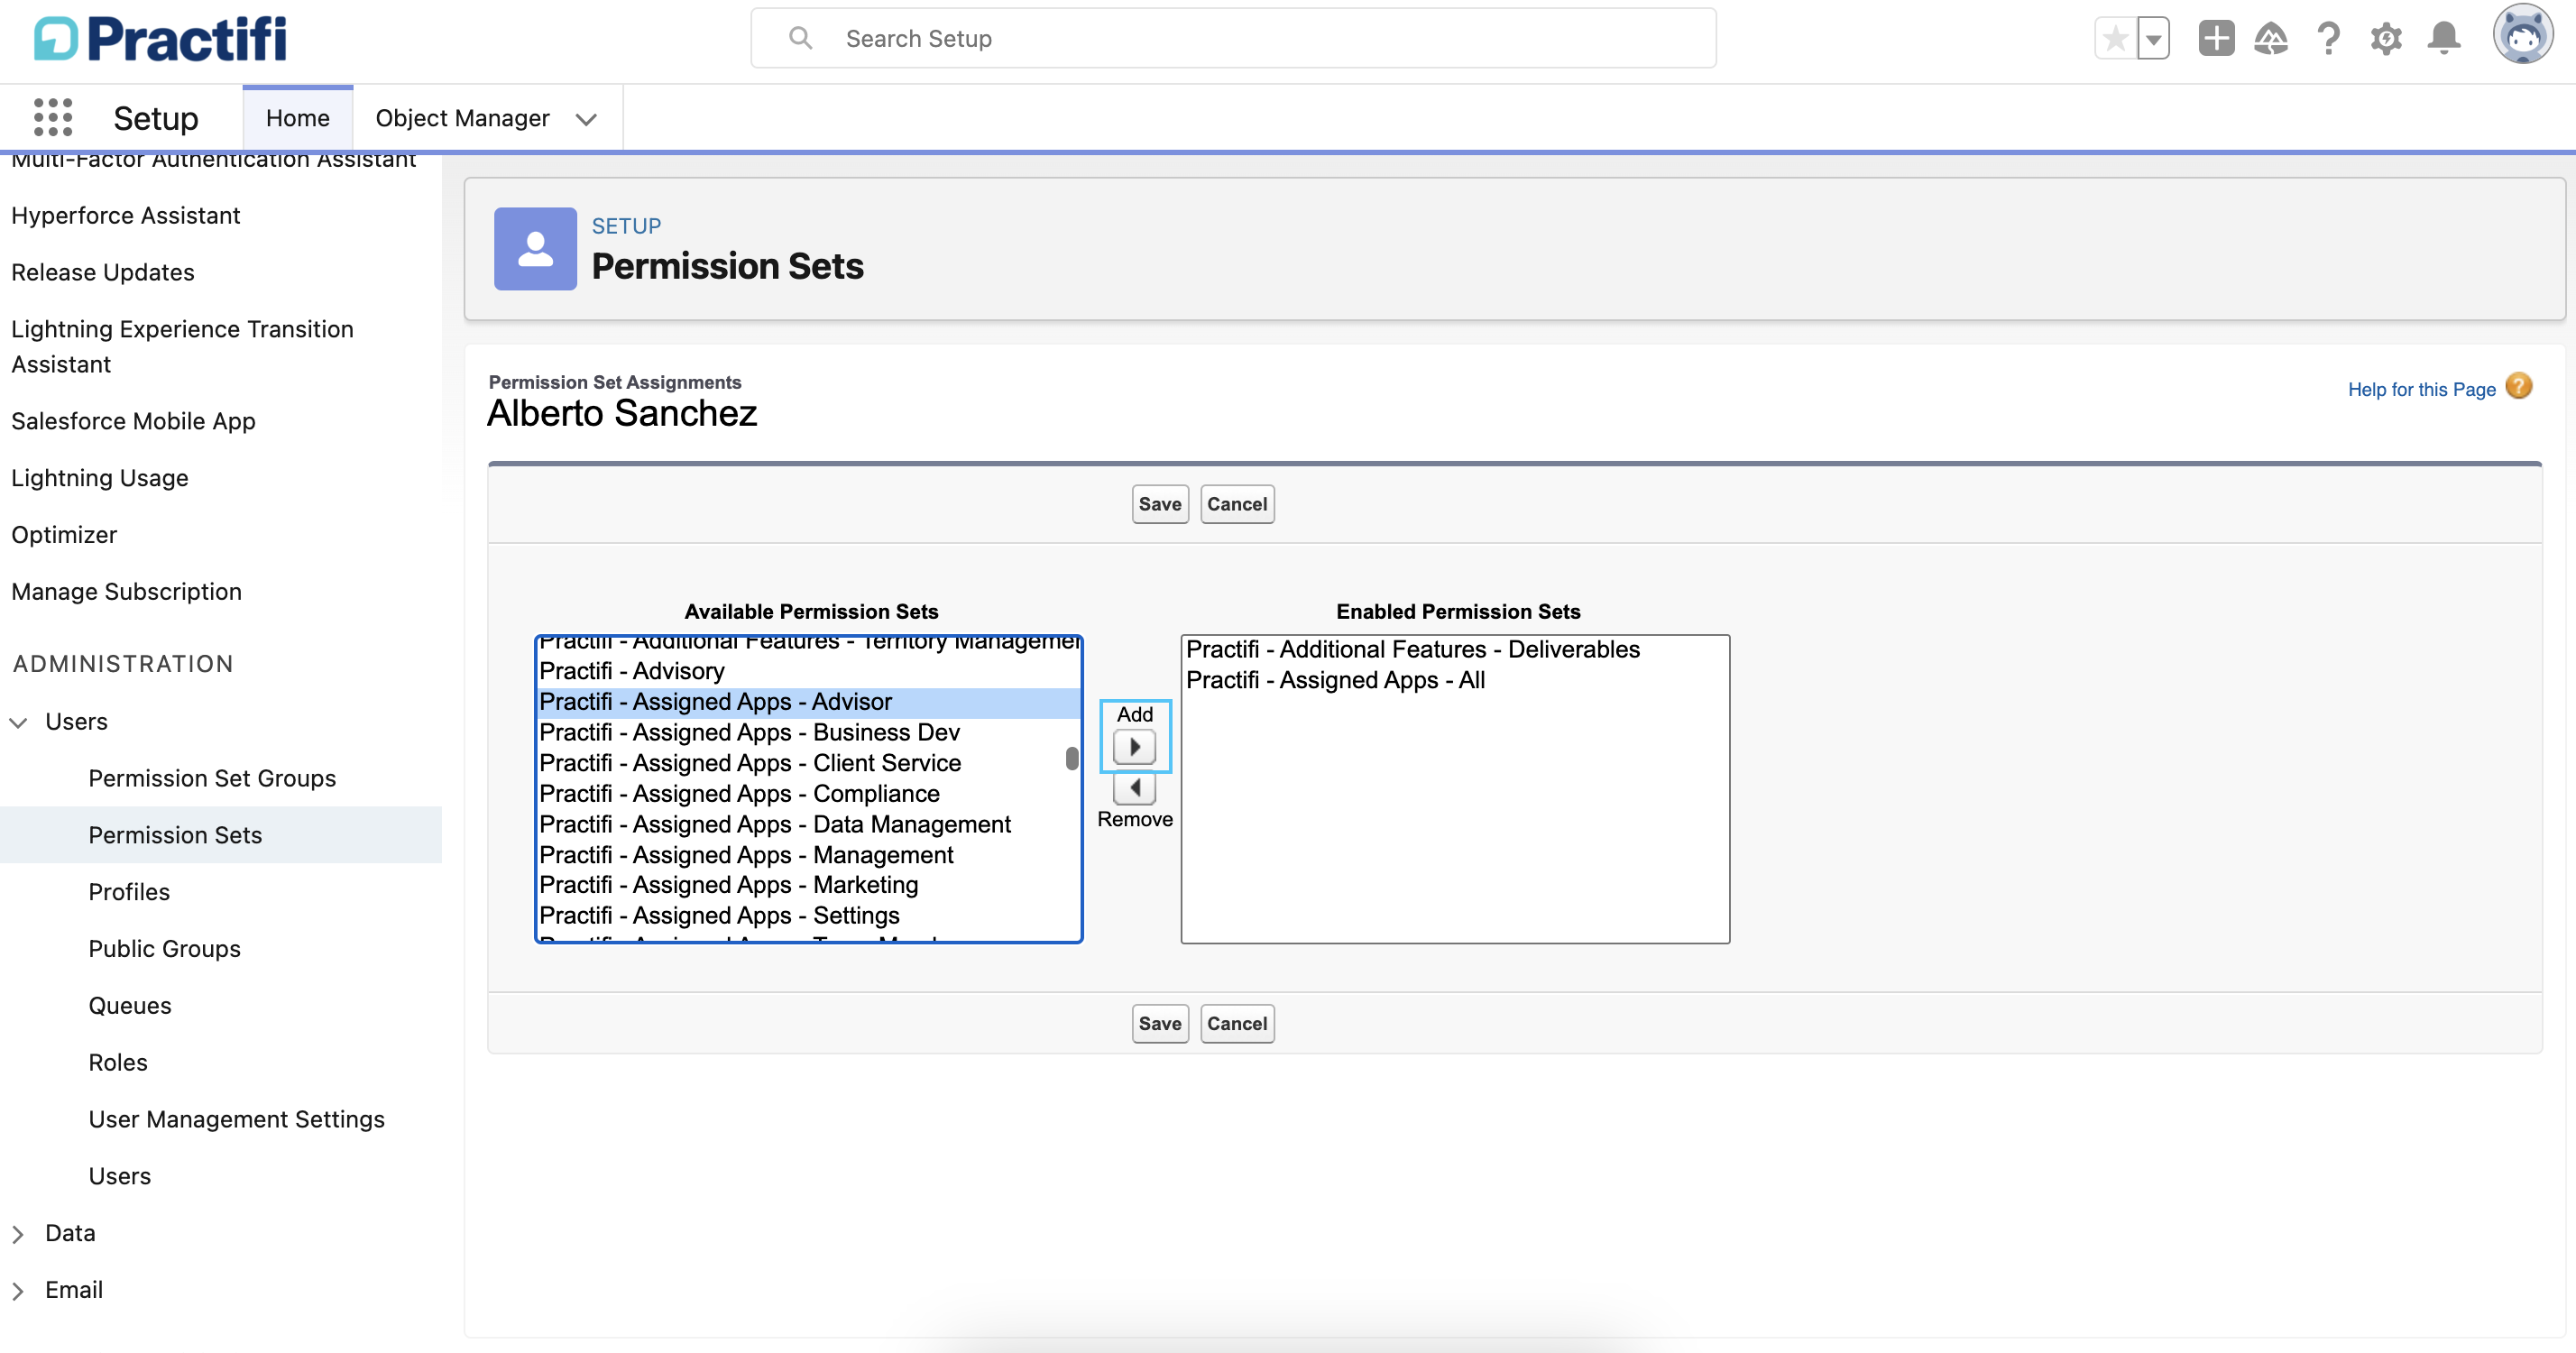This screenshot has height=1353, width=2576.
Task: Select Practifi - Assigned Apps - Compliance
Action: [808, 793]
